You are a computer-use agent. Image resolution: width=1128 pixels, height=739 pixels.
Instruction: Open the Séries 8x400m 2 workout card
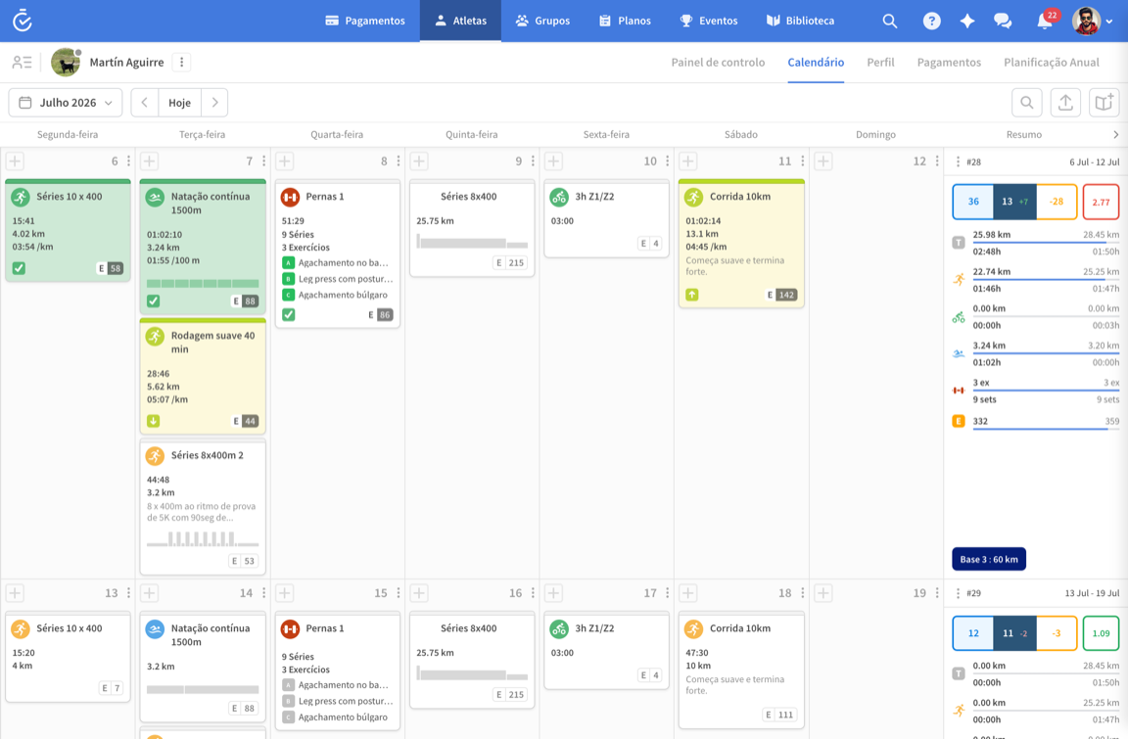pyautogui.click(x=203, y=508)
